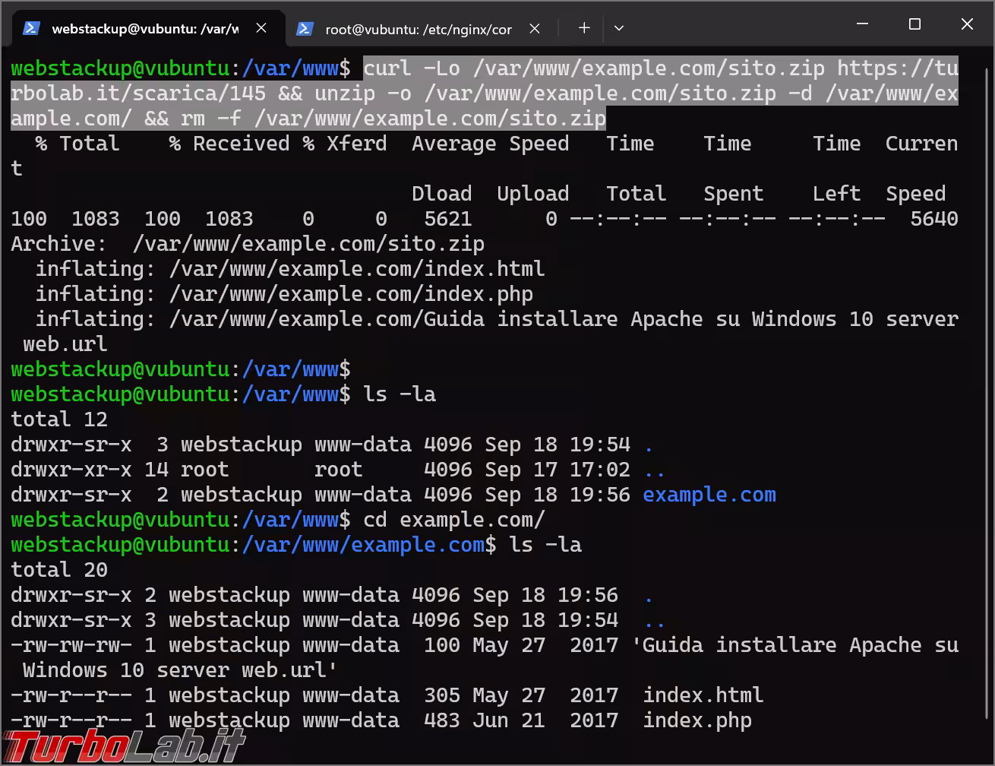Expand the new tab profiles dropdown
Viewport: 995px width, 766px height.
(x=619, y=28)
